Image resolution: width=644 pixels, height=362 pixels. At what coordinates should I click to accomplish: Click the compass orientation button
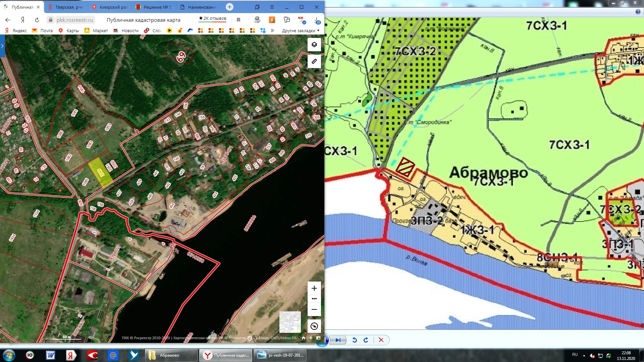click(314, 326)
